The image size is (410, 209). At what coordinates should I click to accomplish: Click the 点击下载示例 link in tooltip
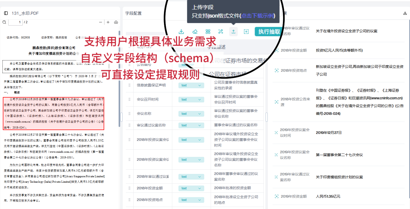pyautogui.click(x=257, y=16)
